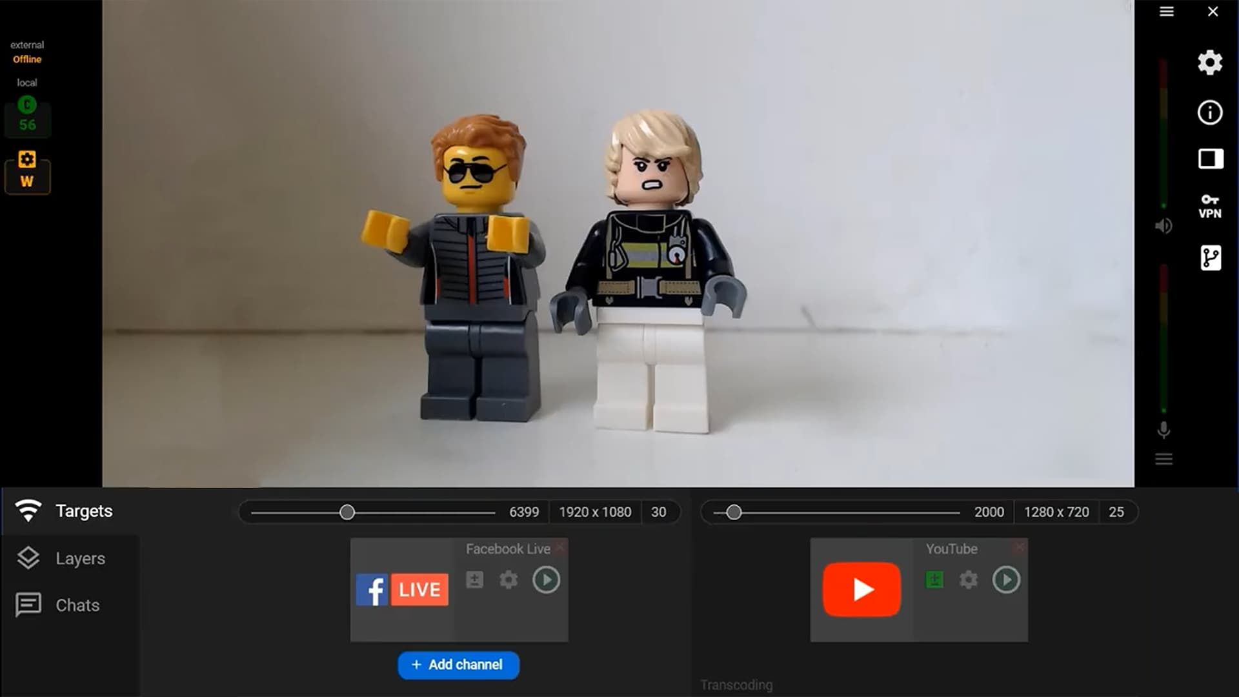Open YouTube channel settings gear

point(969,580)
